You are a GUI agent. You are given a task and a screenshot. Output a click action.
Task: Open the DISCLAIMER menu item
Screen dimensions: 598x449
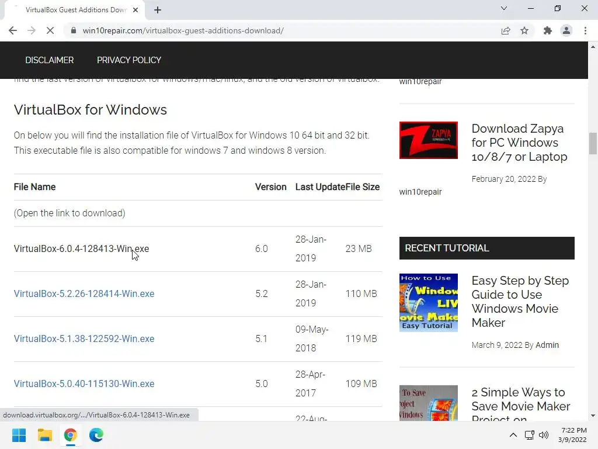(50, 60)
